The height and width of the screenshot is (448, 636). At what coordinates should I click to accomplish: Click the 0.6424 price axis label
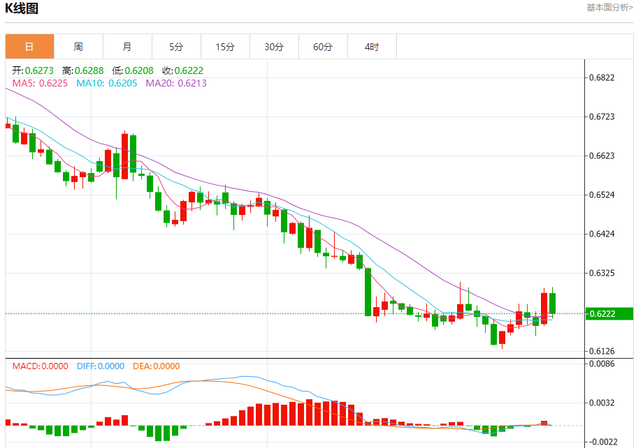(x=602, y=234)
